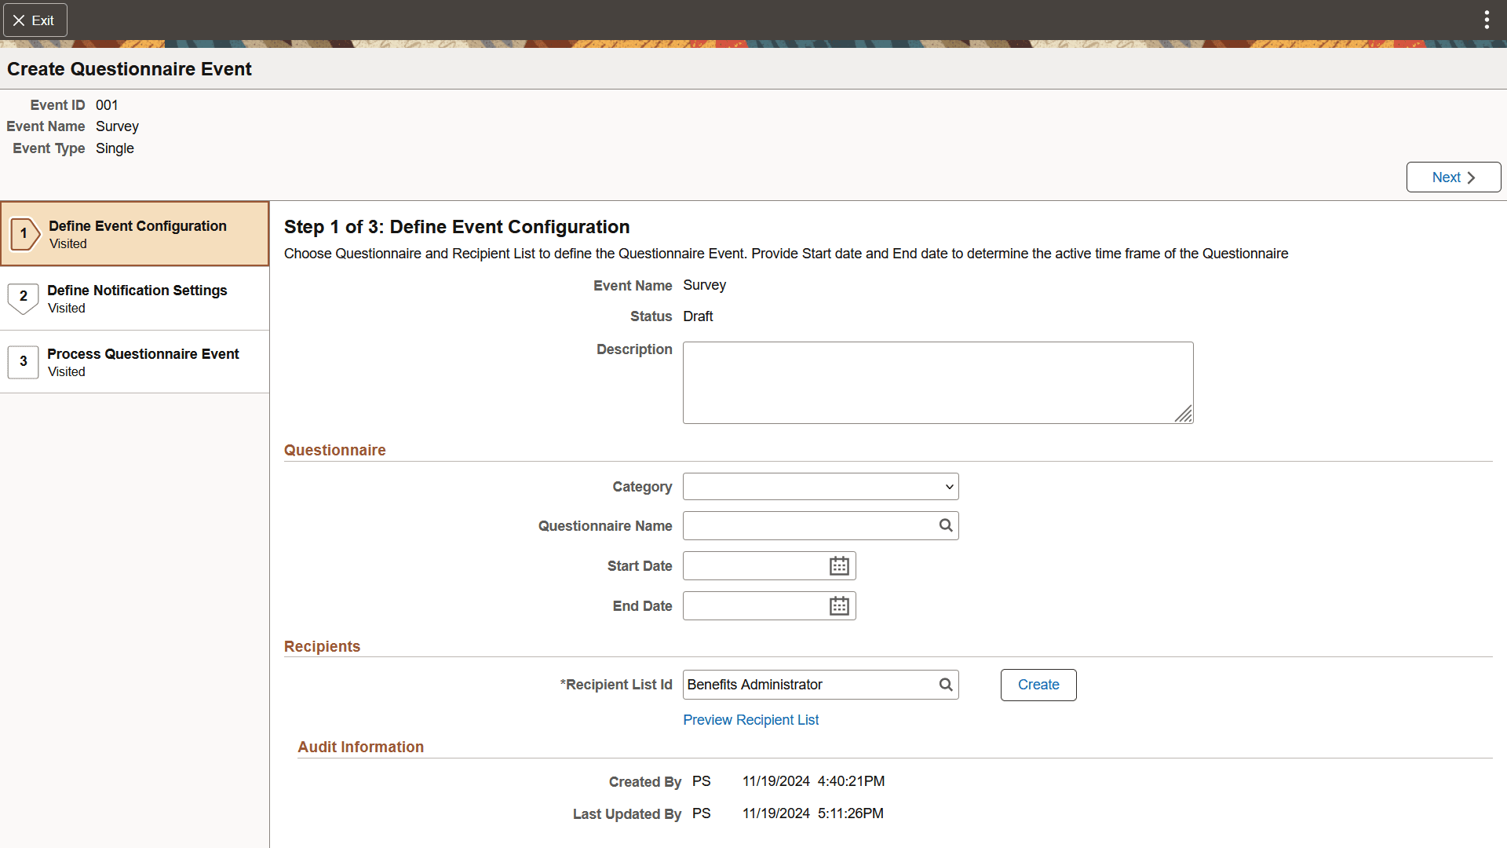Click the step 1 numbered badge
Image resolution: width=1507 pixels, height=848 pixels.
pos(24,233)
